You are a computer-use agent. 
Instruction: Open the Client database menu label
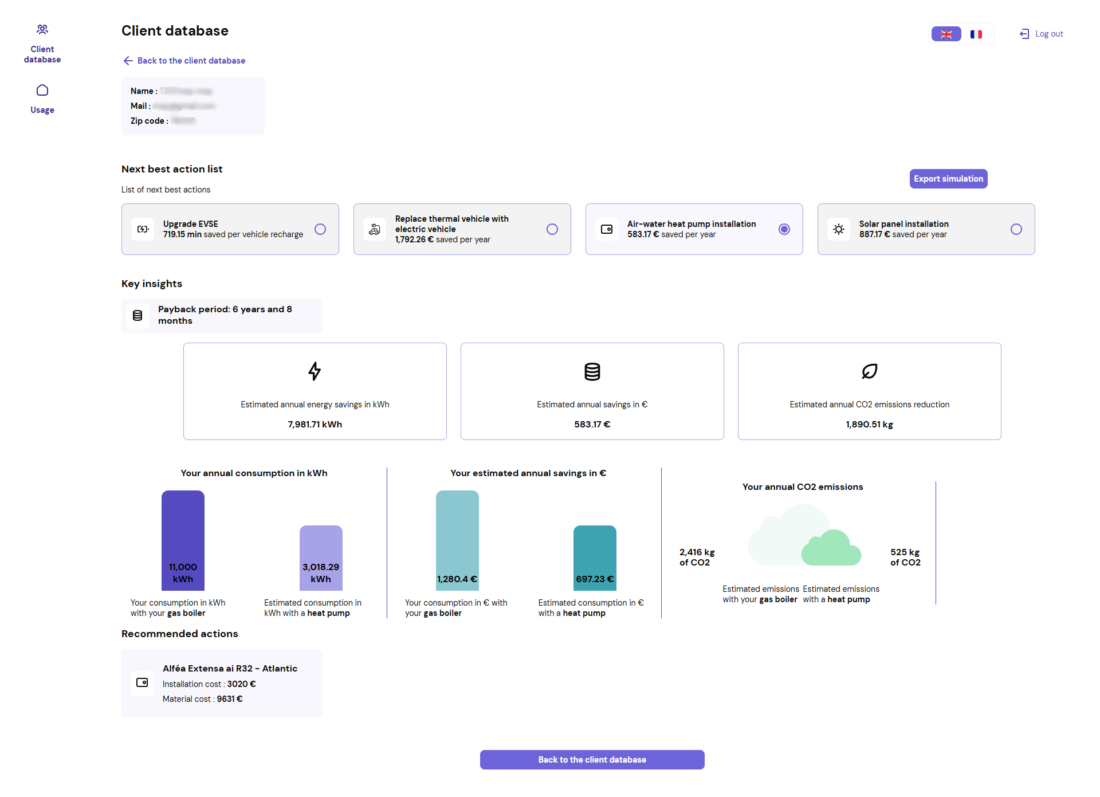tap(42, 54)
